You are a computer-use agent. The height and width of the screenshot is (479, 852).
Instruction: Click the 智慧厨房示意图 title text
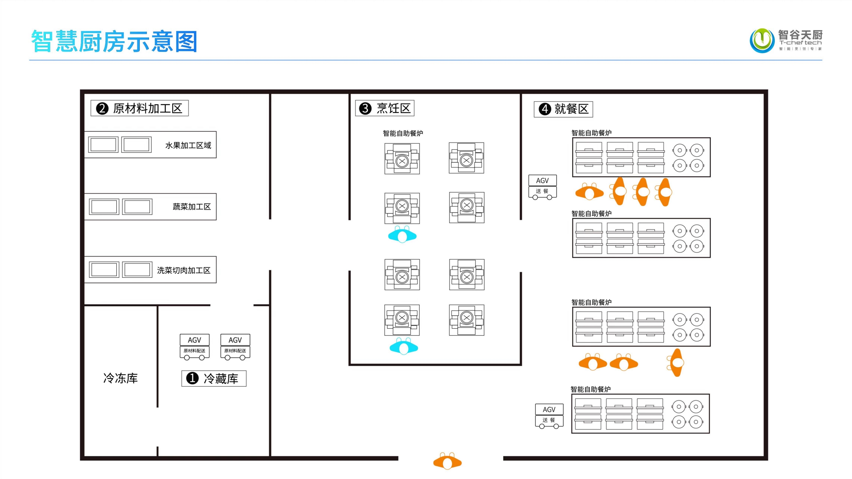[x=114, y=42]
